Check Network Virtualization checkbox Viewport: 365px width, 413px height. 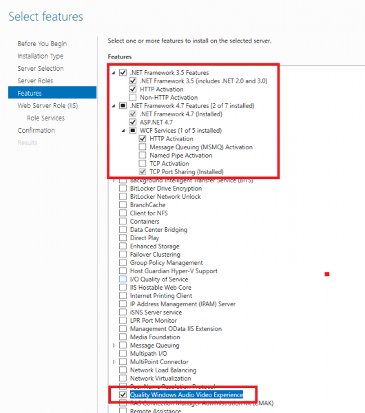[x=123, y=378]
